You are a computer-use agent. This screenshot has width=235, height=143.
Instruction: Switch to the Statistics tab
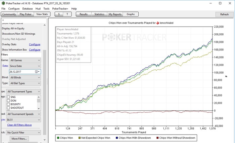pos(99,14)
